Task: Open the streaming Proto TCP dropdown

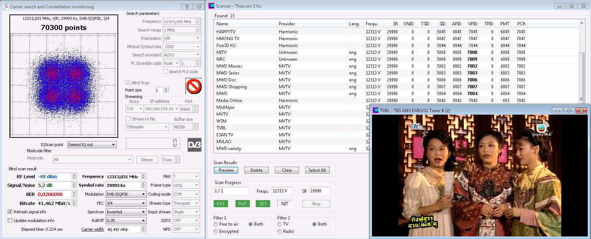Action: coord(134,109)
